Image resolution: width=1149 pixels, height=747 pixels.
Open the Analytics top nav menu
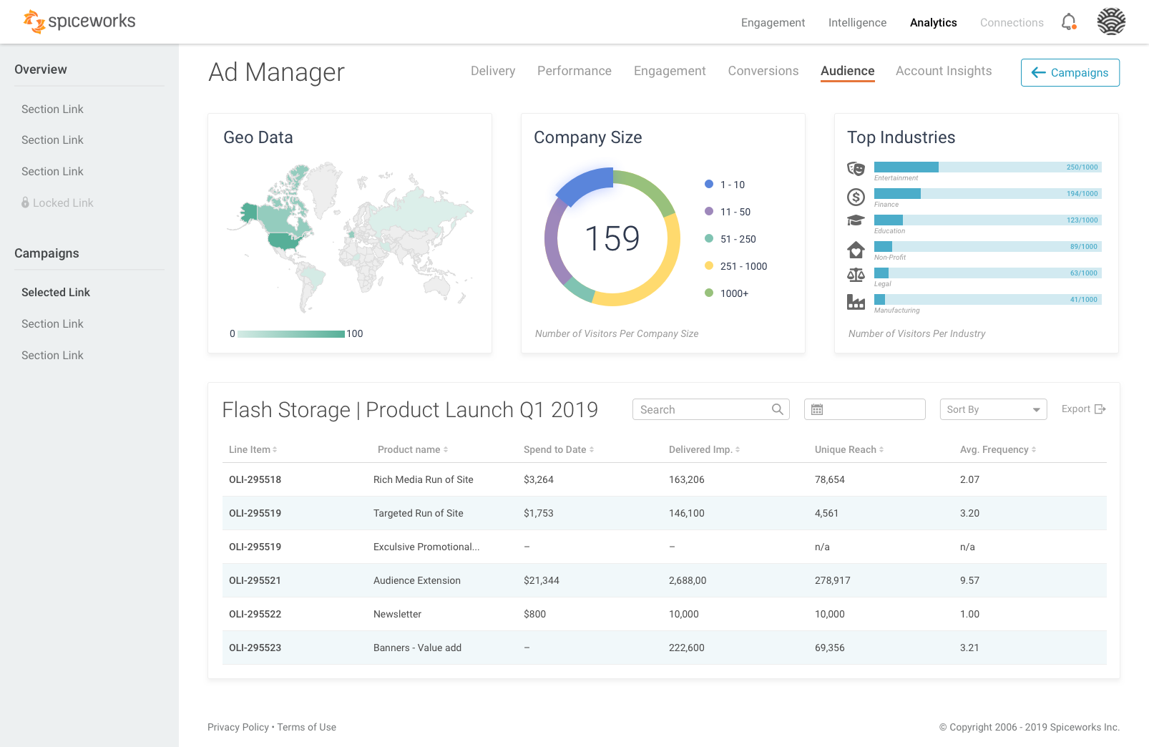point(933,23)
